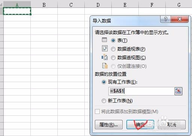Click the PivotTable icon beside 数据透视表(P)
Screen dimensions: 192x136
[x=105, y=48]
